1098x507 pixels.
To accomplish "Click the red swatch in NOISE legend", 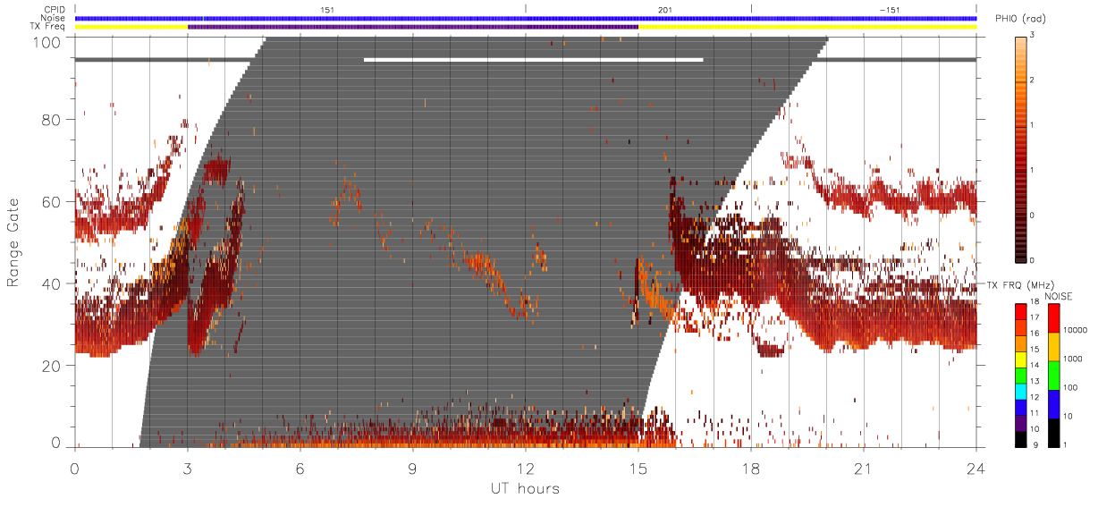I will (1053, 318).
